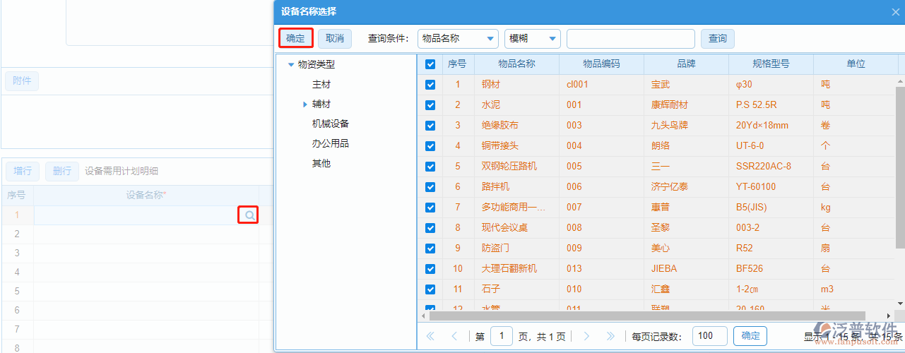Click the 九头鸟牌 brand cell
The width and height of the screenshot is (905, 353).
click(686, 126)
